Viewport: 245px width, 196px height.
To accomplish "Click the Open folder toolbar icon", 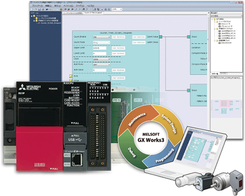I will [x=36, y=9].
